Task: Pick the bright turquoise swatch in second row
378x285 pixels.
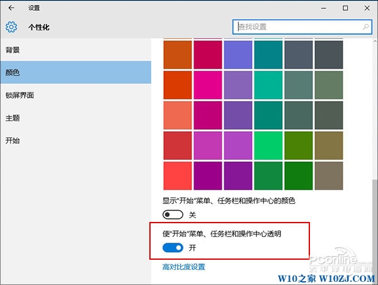Action: [268, 85]
